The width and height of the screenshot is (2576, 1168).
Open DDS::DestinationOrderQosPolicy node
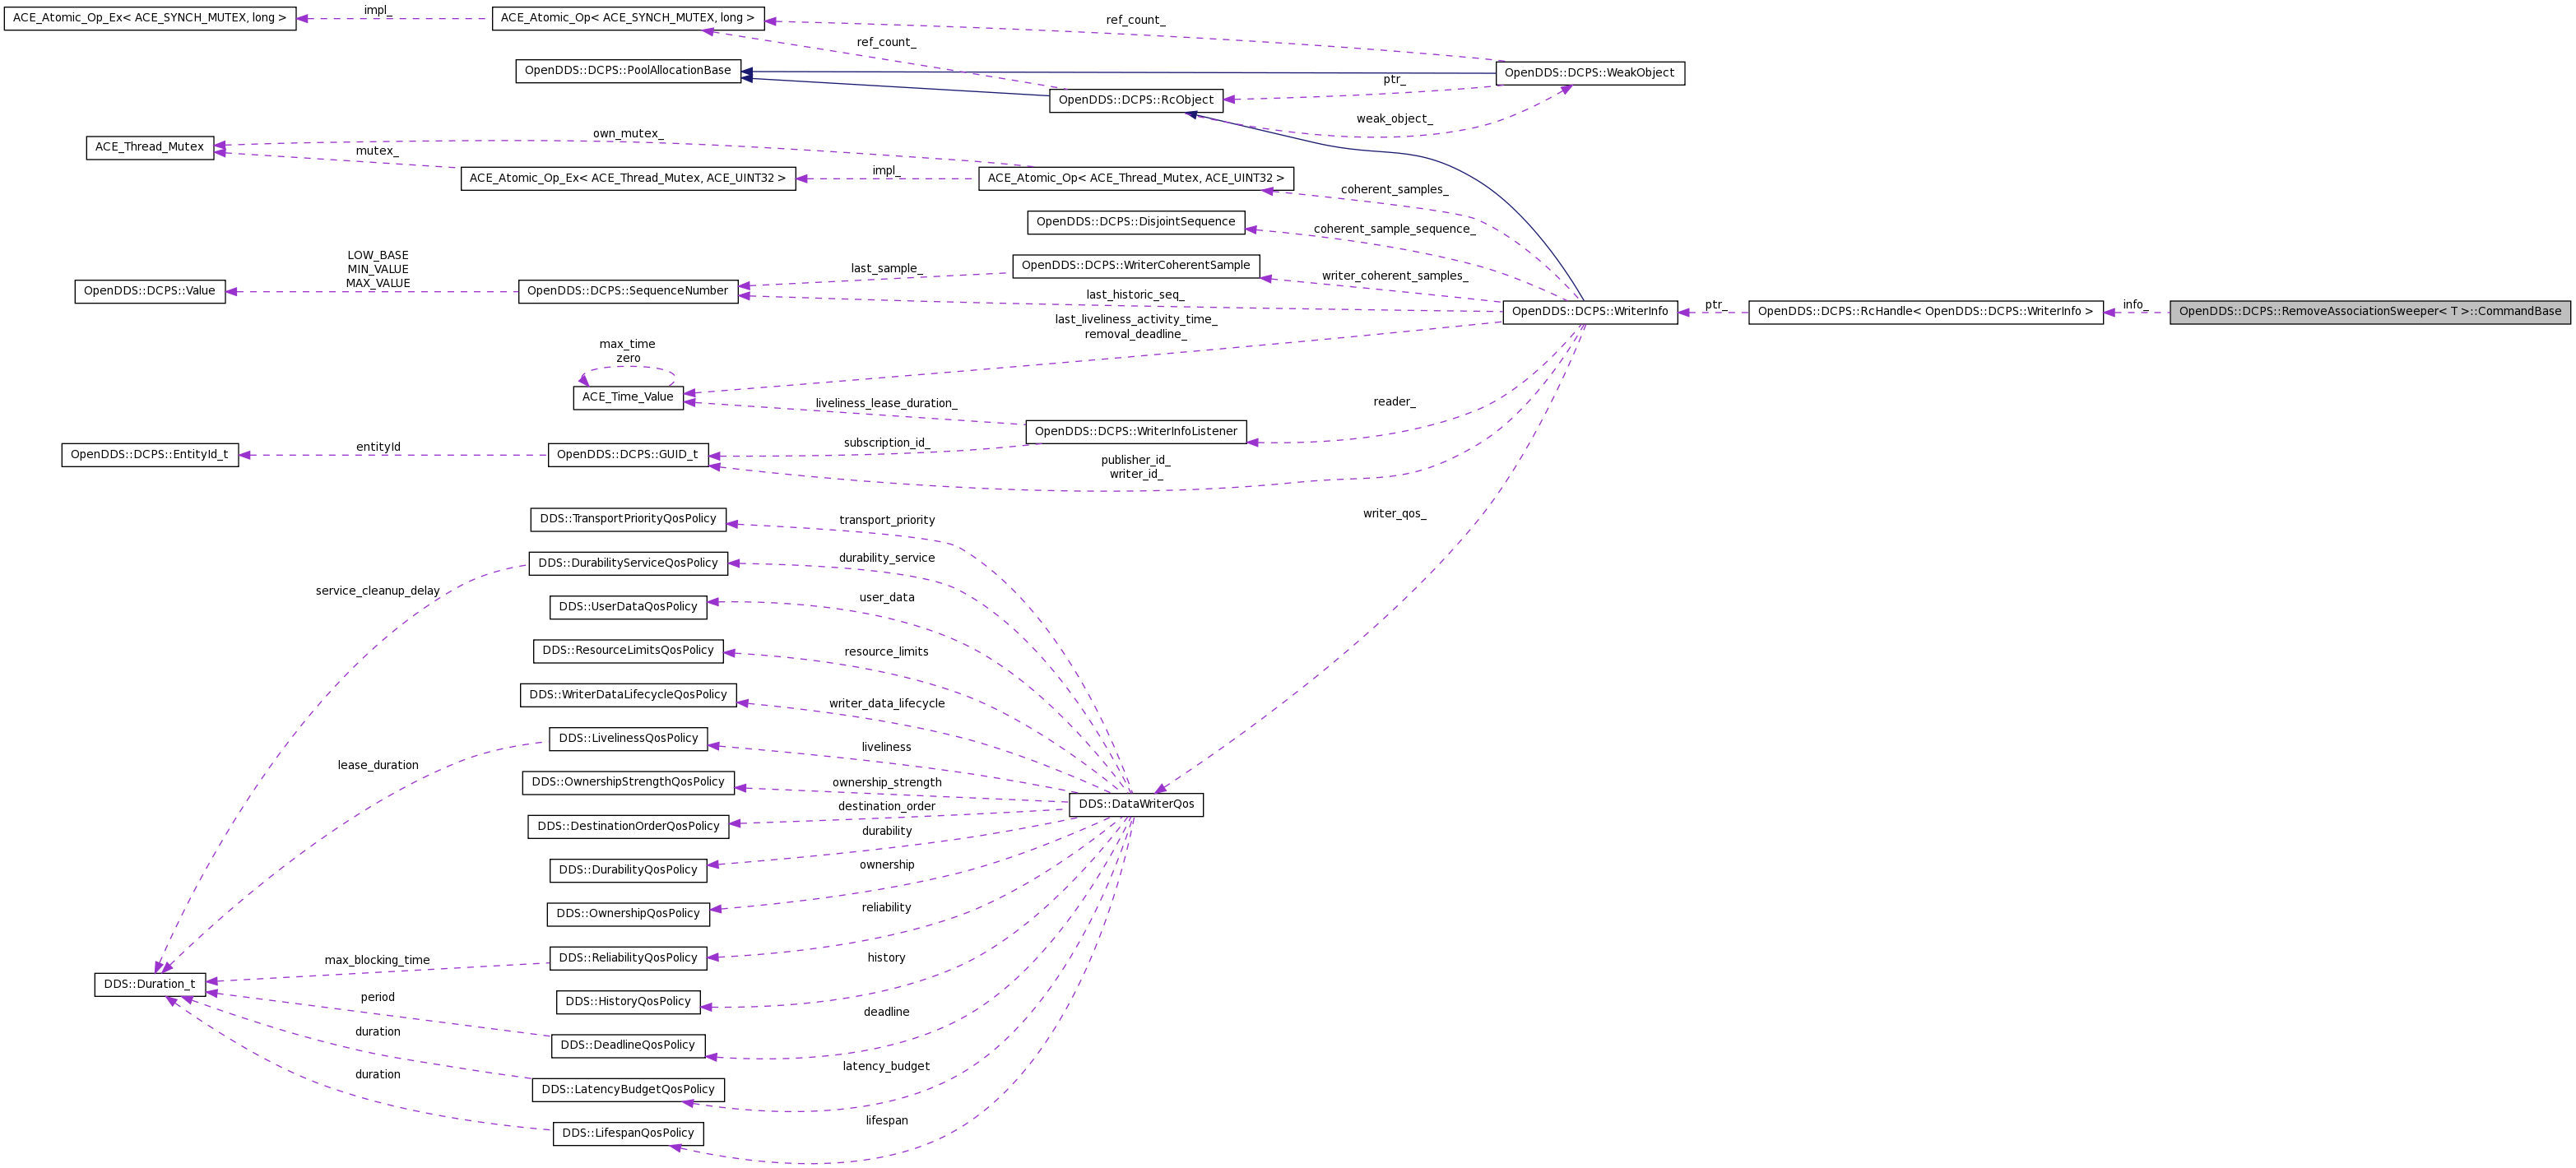(x=628, y=826)
